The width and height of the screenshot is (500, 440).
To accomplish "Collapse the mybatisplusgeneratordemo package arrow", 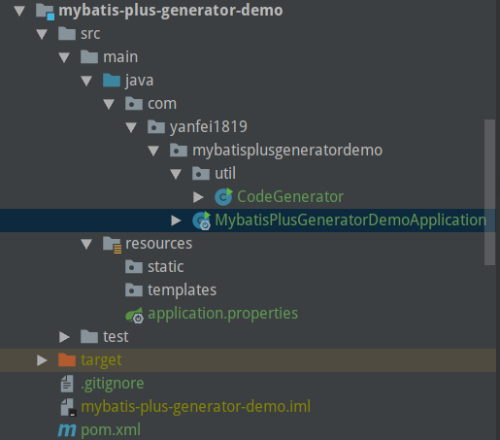I will point(153,151).
